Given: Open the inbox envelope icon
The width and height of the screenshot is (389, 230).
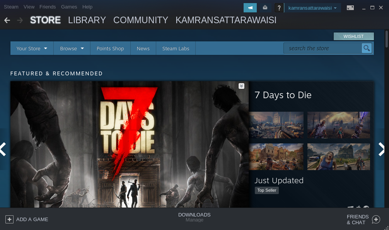Looking at the screenshot, I should [265, 8].
